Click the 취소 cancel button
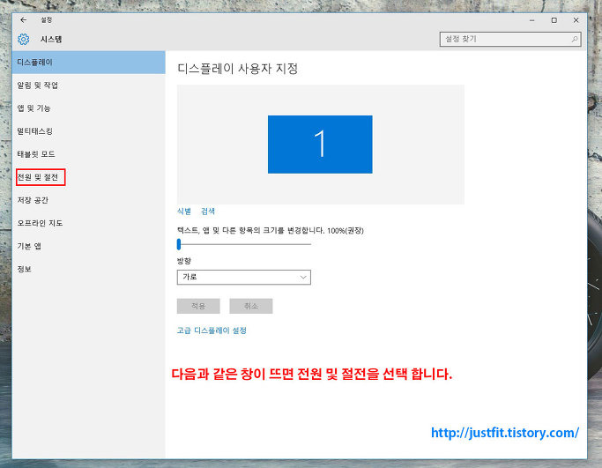This screenshot has height=468, width=602. [251, 306]
